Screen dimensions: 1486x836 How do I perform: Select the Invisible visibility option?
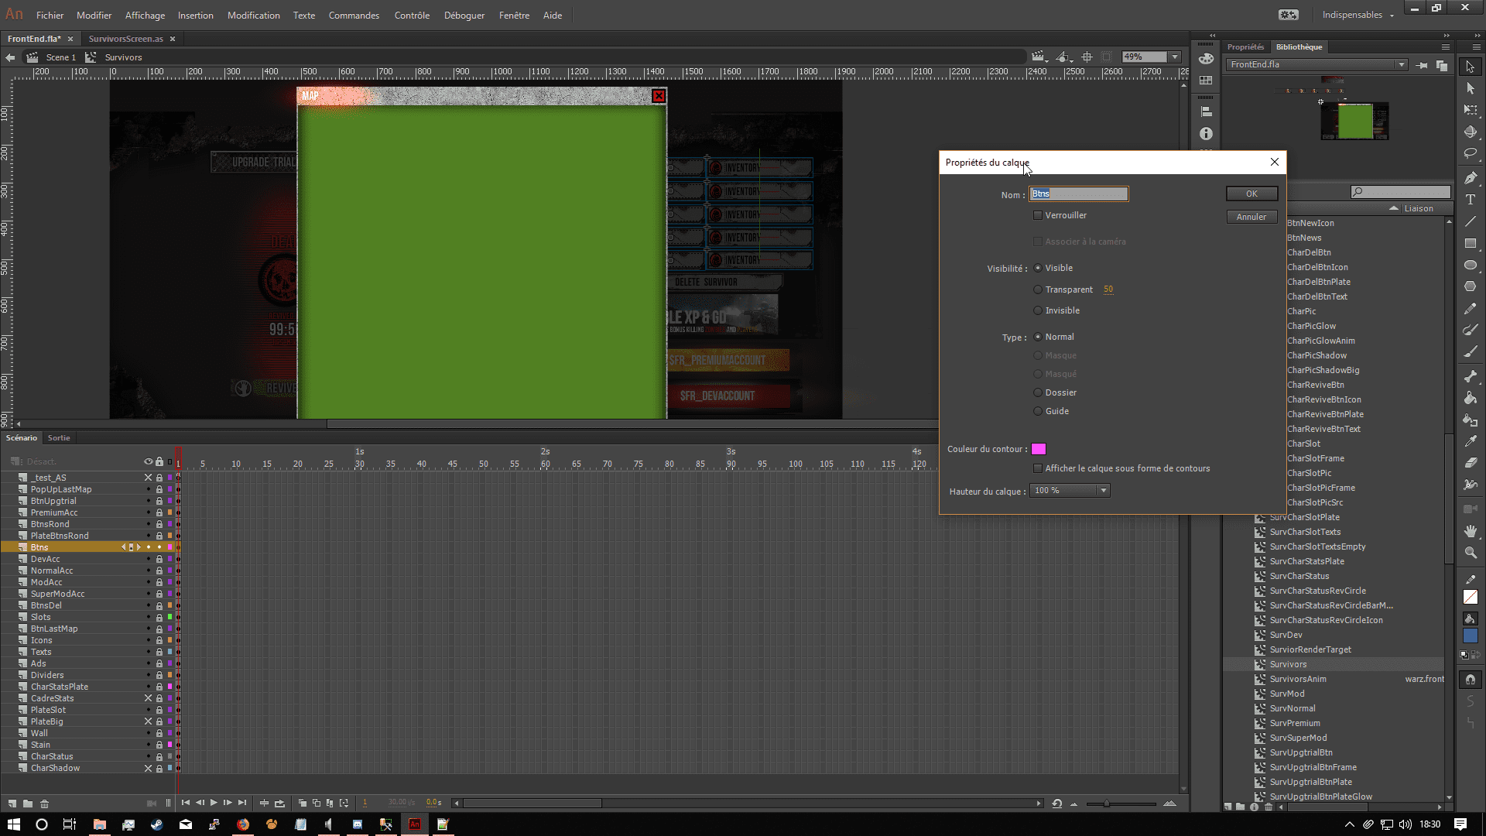coord(1038,310)
